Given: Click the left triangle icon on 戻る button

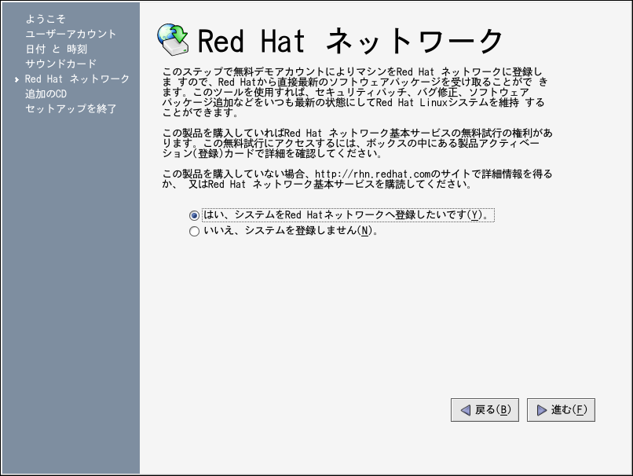Looking at the screenshot, I should (x=465, y=410).
